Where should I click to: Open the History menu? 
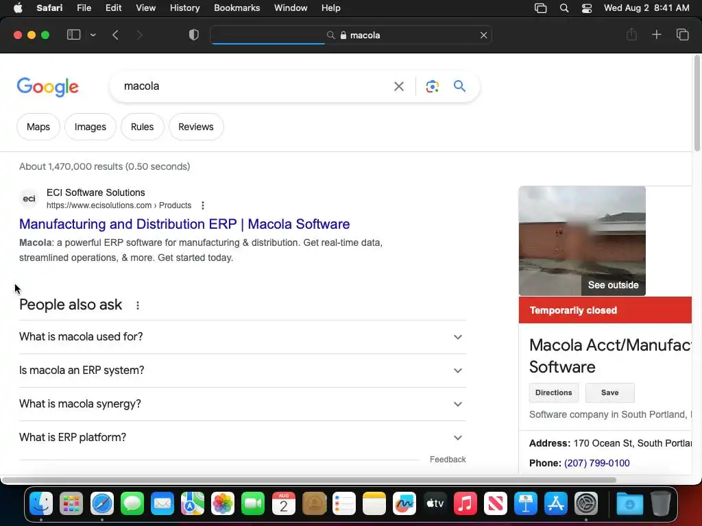184,8
